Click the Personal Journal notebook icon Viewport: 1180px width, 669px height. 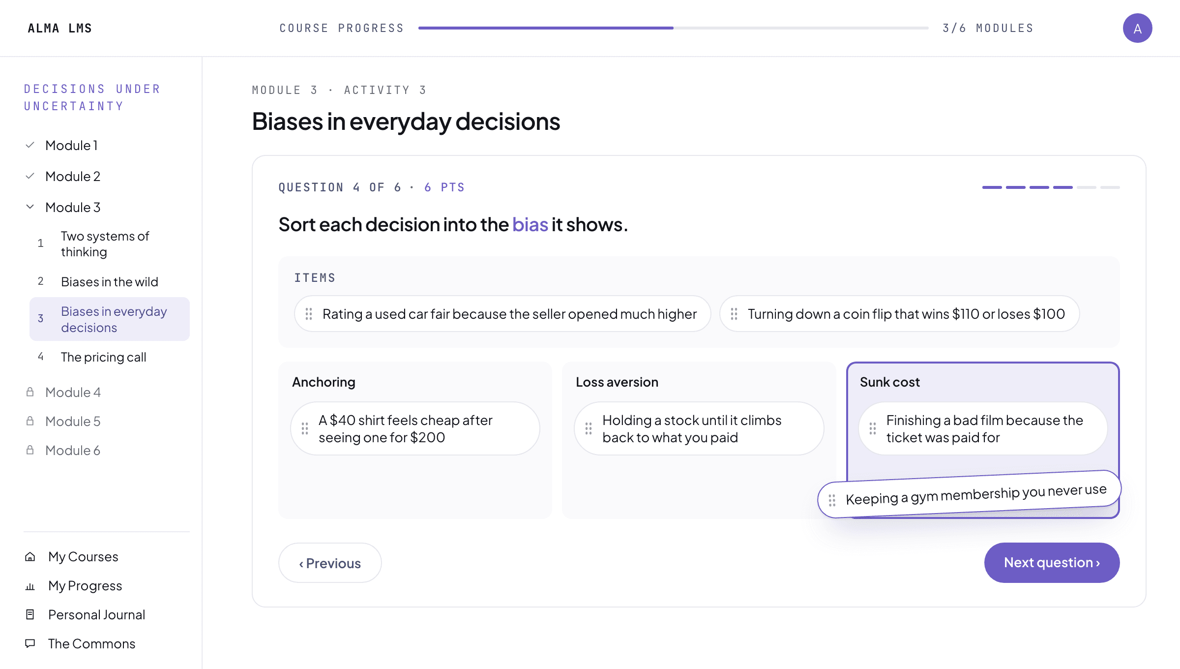click(x=30, y=614)
